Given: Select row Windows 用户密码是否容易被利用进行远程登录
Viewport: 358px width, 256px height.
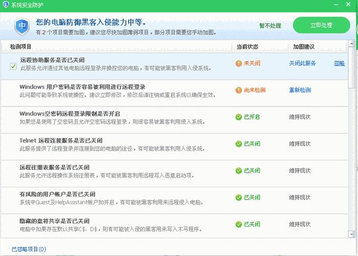Looking at the screenshot, I should [175, 93].
